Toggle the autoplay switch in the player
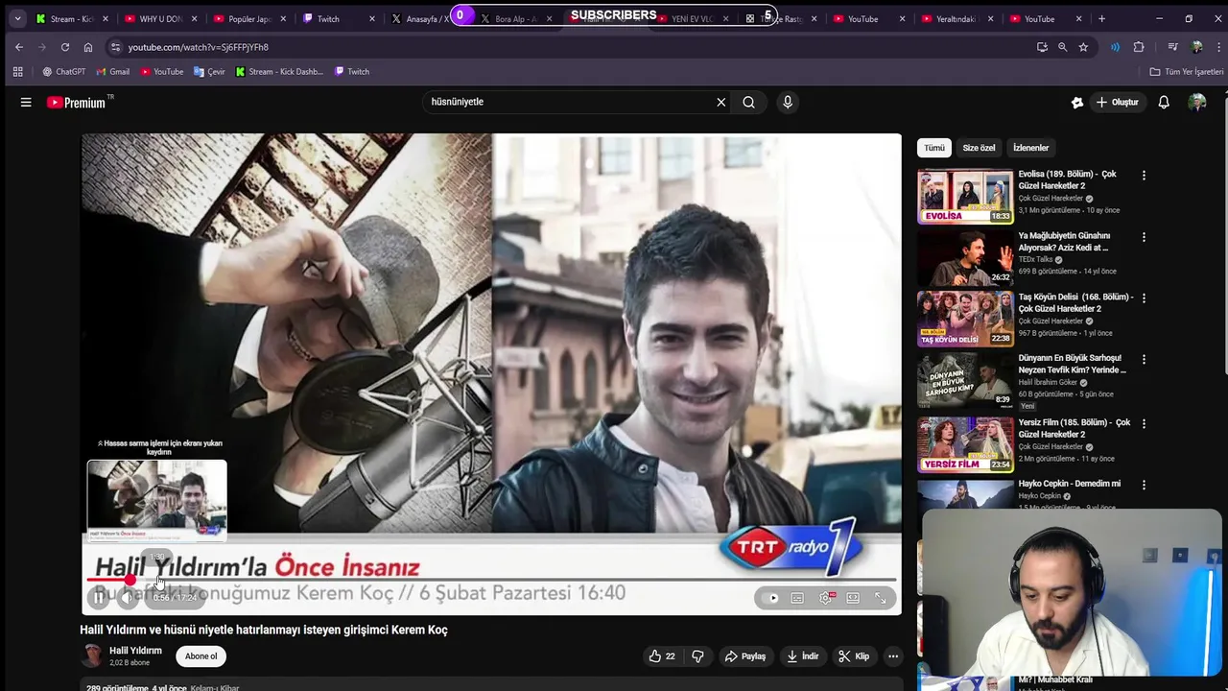Viewport: 1228px width, 691px height. [x=772, y=598]
